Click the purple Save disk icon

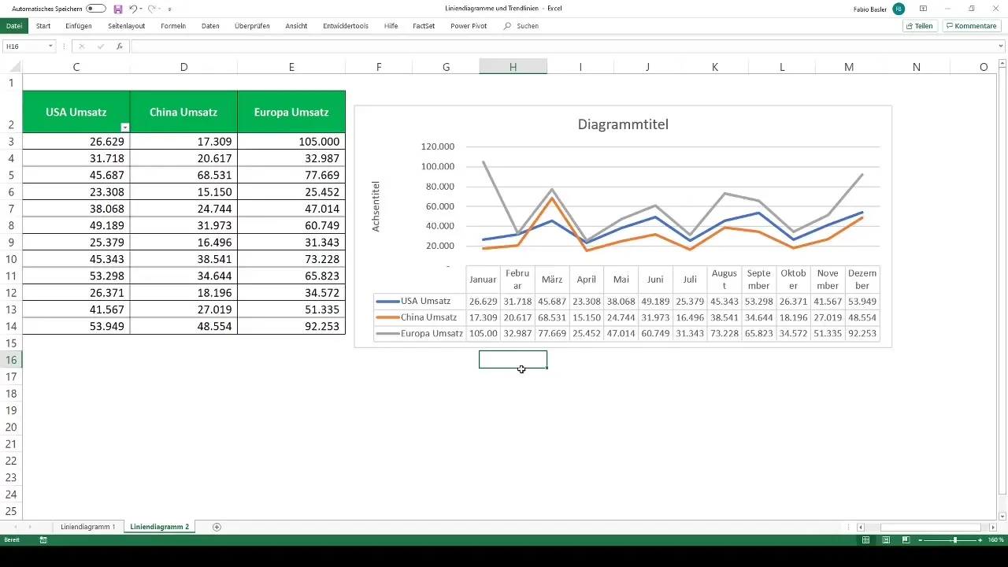(118, 9)
